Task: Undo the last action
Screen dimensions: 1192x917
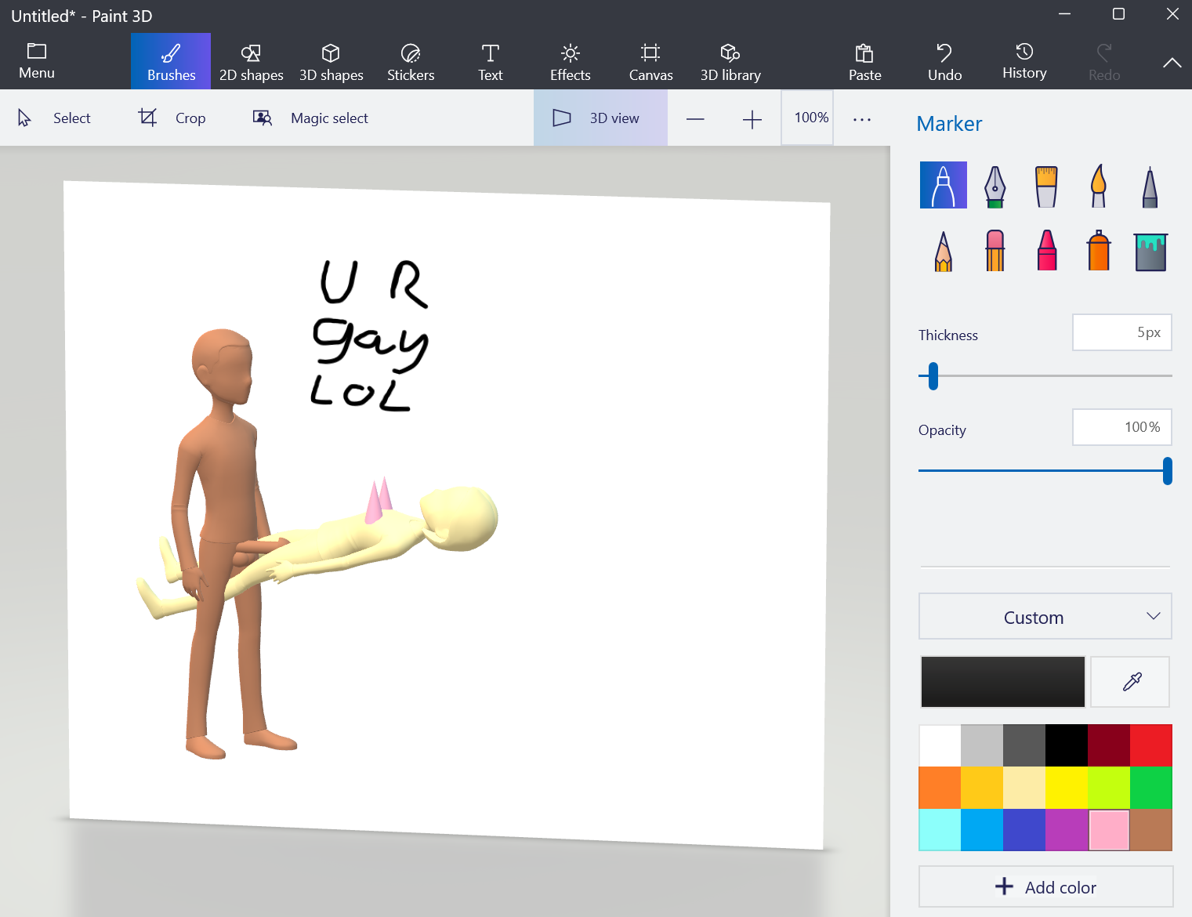Action: coord(944,62)
